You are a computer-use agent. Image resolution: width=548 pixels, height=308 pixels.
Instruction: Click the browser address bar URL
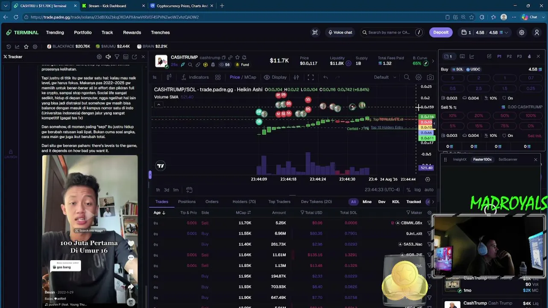pyautogui.click(x=114, y=17)
